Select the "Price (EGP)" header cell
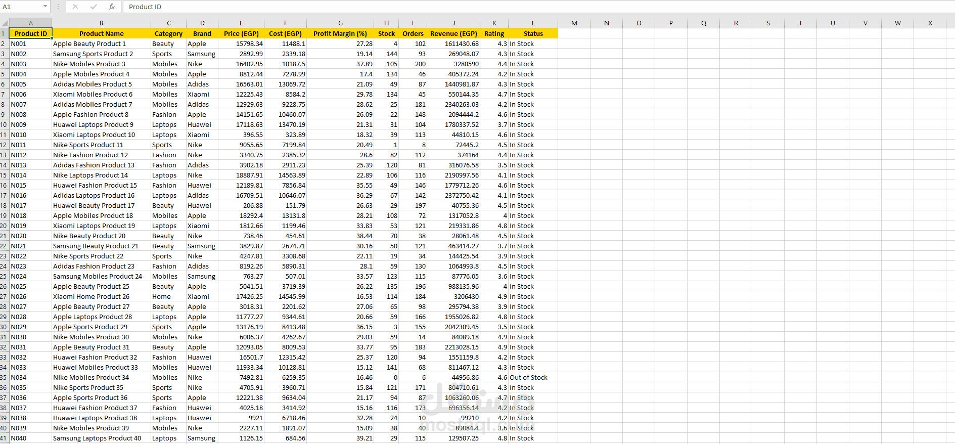955x444 pixels. [241, 33]
